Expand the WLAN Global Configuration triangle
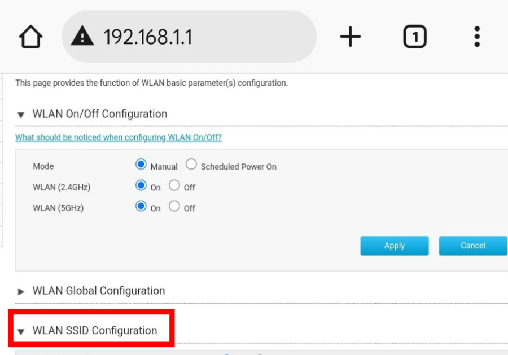 coord(21,291)
